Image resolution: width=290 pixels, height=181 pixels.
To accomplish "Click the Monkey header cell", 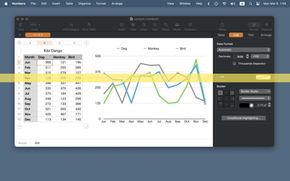I will click(60, 57).
